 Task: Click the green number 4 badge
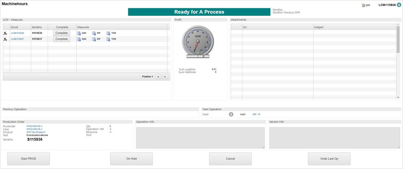[399, 5]
